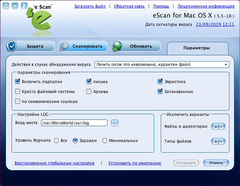Click +/- for Файлы и директории

[218, 126]
